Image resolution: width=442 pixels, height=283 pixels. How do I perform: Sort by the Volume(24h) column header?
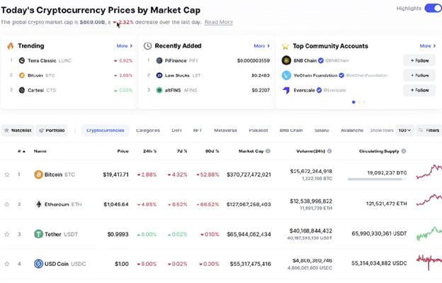(x=311, y=151)
